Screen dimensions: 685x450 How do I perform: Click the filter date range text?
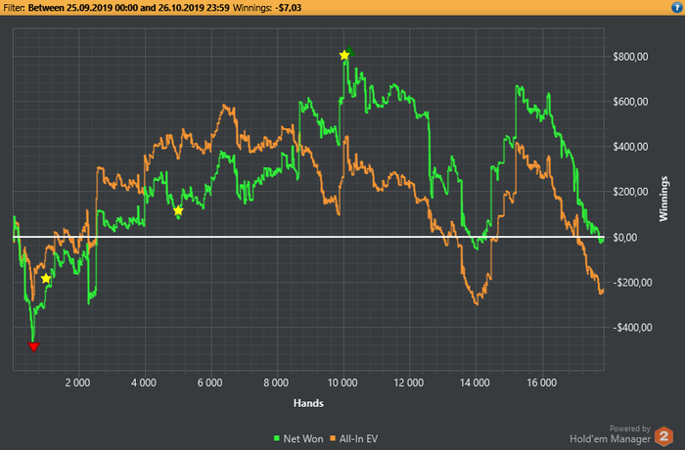128,8
